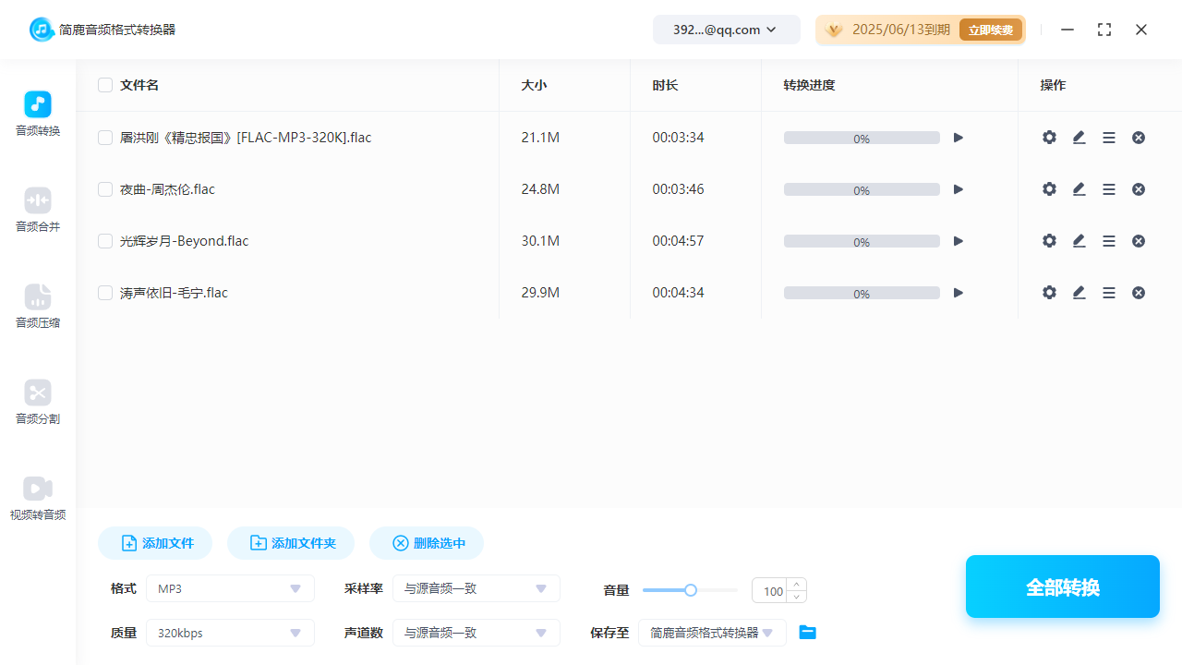The image size is (1182, 665).
Task: Click the 添加文件 button
Action: coord(154,543)
